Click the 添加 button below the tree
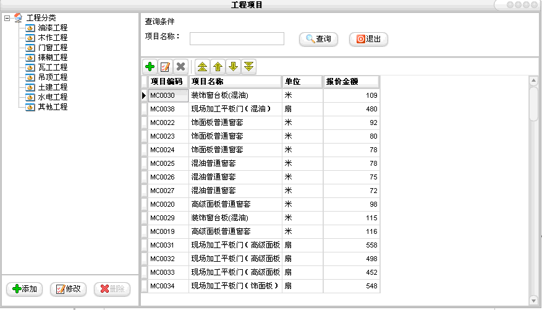This screenshot has height=310, width=542. [x=25, y=289]
